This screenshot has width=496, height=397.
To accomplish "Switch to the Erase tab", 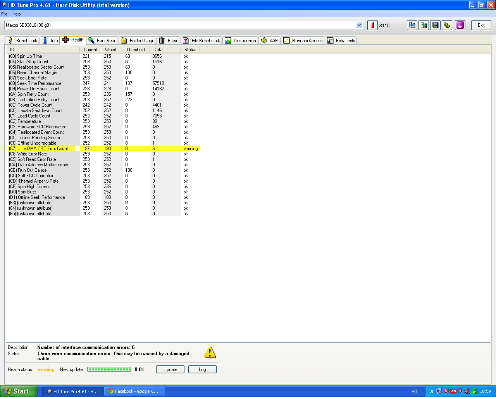I will 169,40.
